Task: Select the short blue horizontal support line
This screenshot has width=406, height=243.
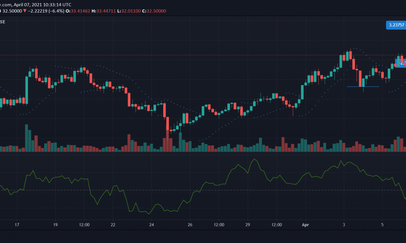Action: pos(363,87)
